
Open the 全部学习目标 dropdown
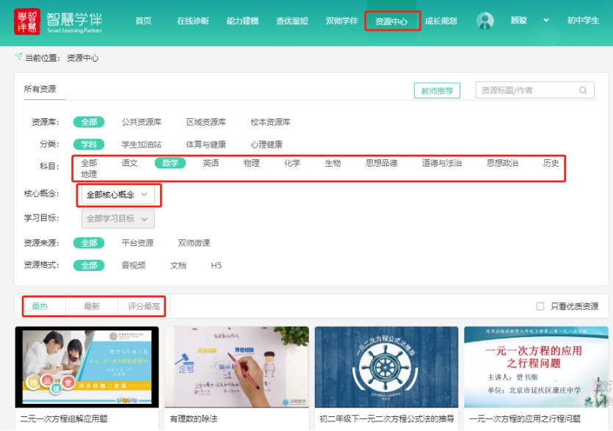(x=117, y=219)
